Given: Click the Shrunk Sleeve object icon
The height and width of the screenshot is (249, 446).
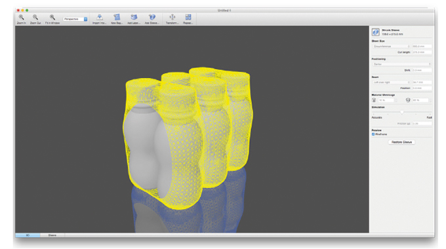Looking at the screenshot, I should pyautogui.click(x=375, y=32).
